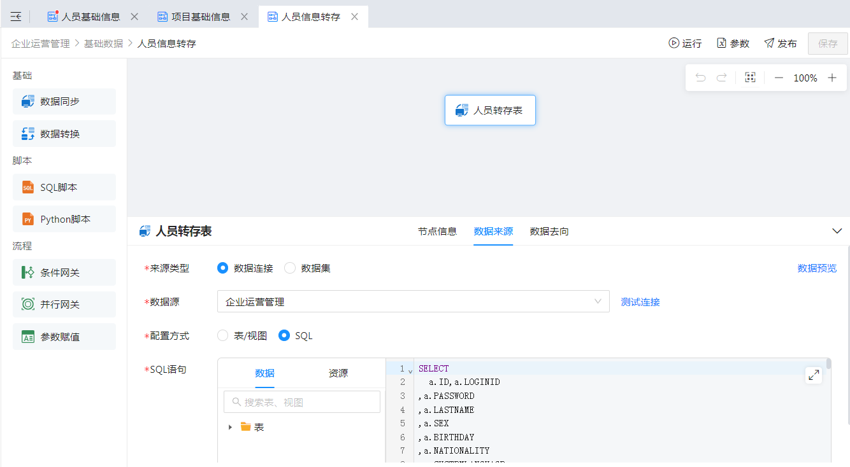The image size is (850, 467).
Task: Zoom out with the minus icon
Action: pos(779,78)
